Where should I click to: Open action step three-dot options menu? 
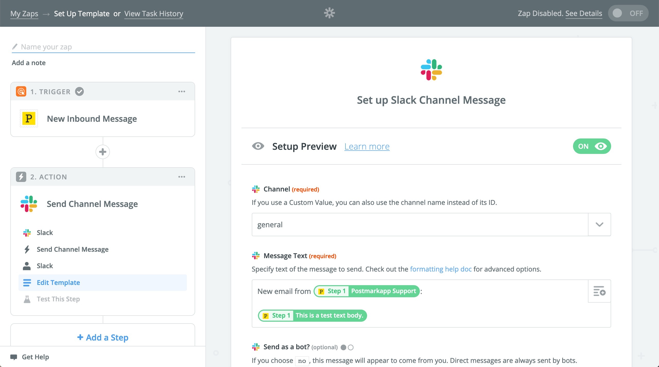coord(182,177)
